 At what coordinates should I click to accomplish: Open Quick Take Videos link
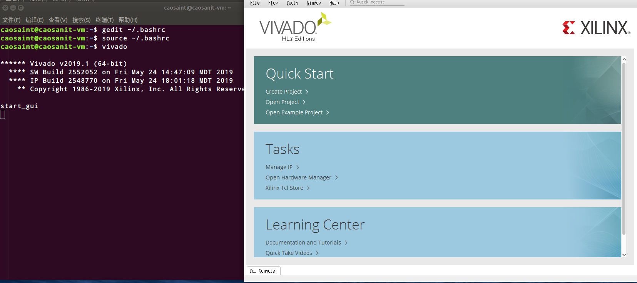tap(289, 253)
